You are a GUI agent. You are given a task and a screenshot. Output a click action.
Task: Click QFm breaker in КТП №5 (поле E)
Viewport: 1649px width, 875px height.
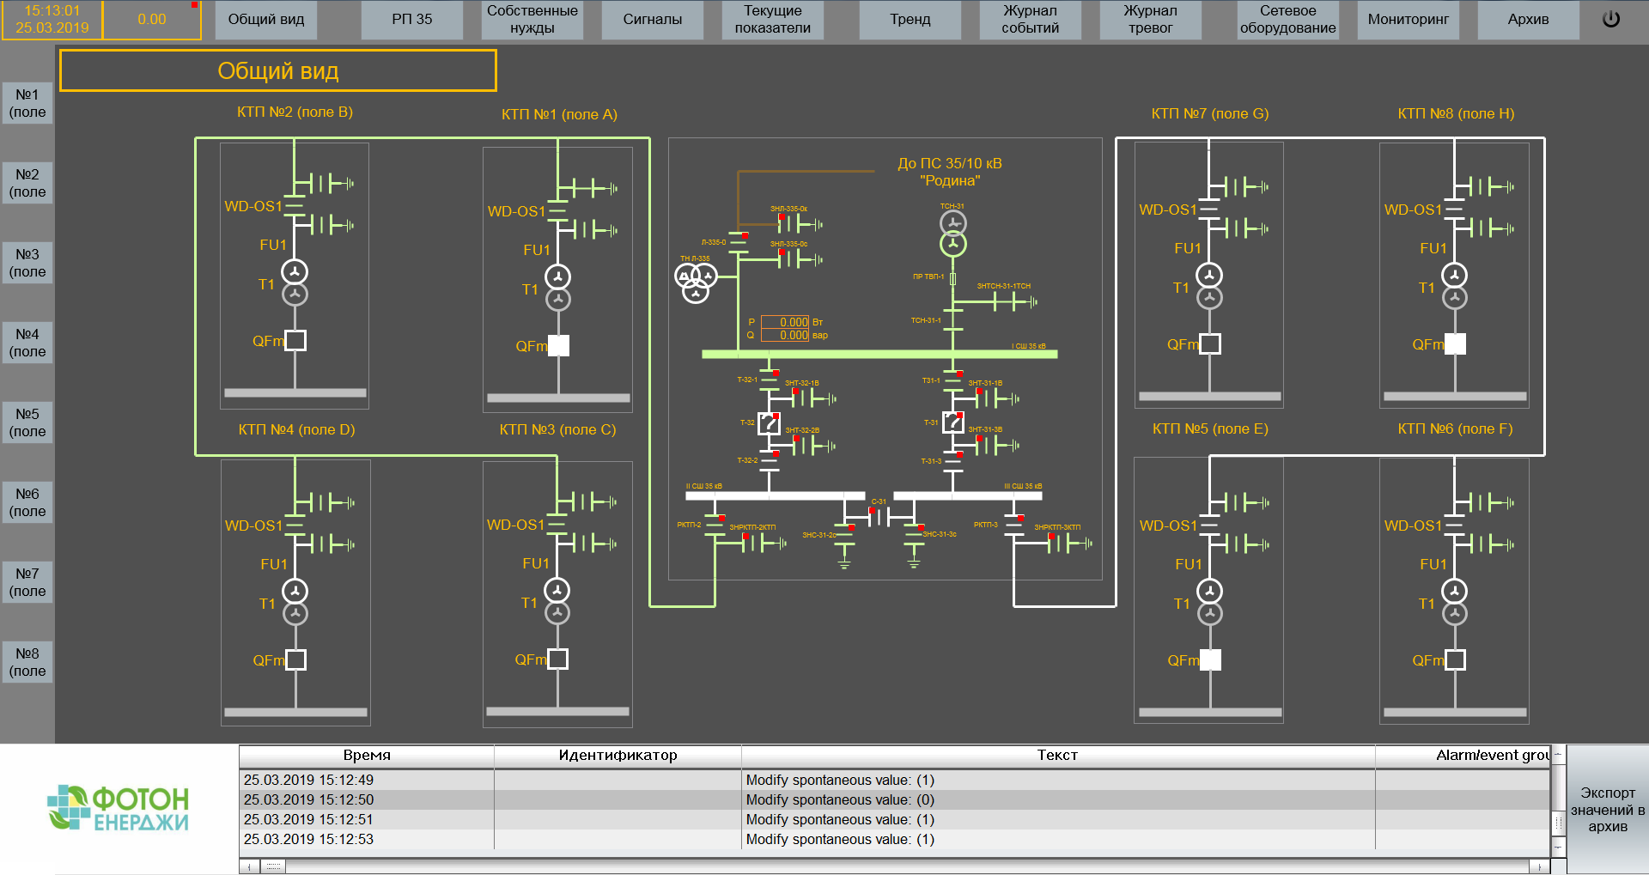1209,659
